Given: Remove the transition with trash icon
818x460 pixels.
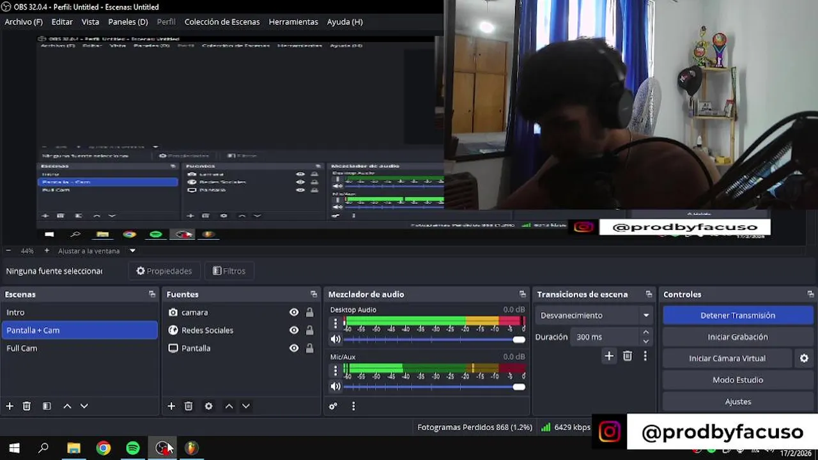Looking at the screenshot, I should coord(628,356).
